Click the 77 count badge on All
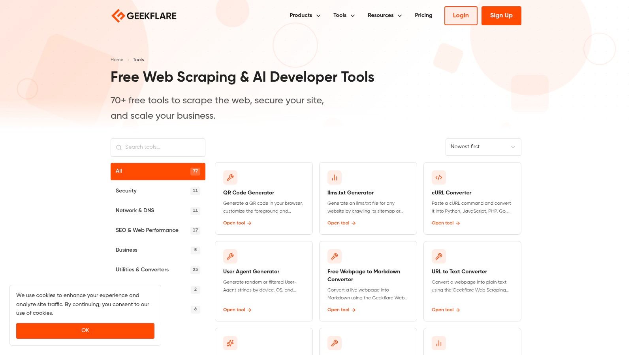The image size is (632, 355). pos(195,171)
